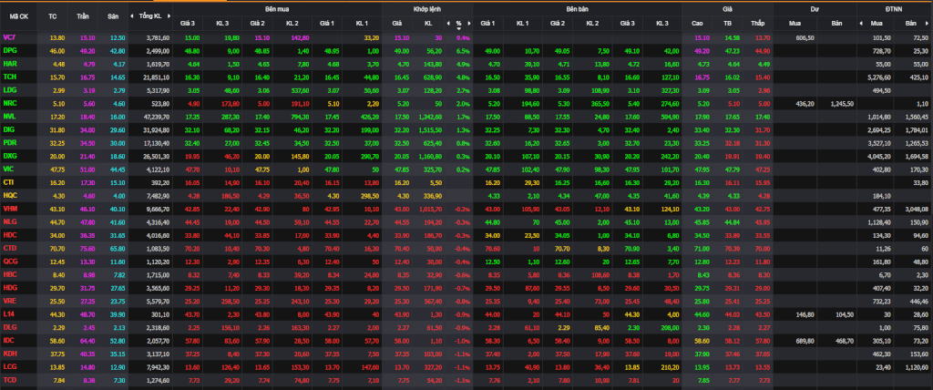Screen dimensions: 933x390
Task: Click the TB average price column header
Action: pos(727,23)
